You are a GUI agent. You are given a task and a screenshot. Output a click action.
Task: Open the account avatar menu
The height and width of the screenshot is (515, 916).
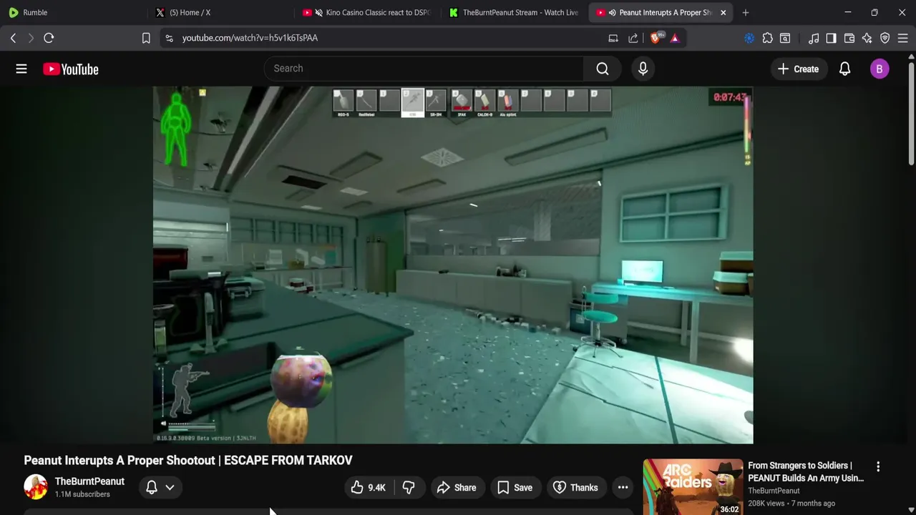click(x=880, y=69)
